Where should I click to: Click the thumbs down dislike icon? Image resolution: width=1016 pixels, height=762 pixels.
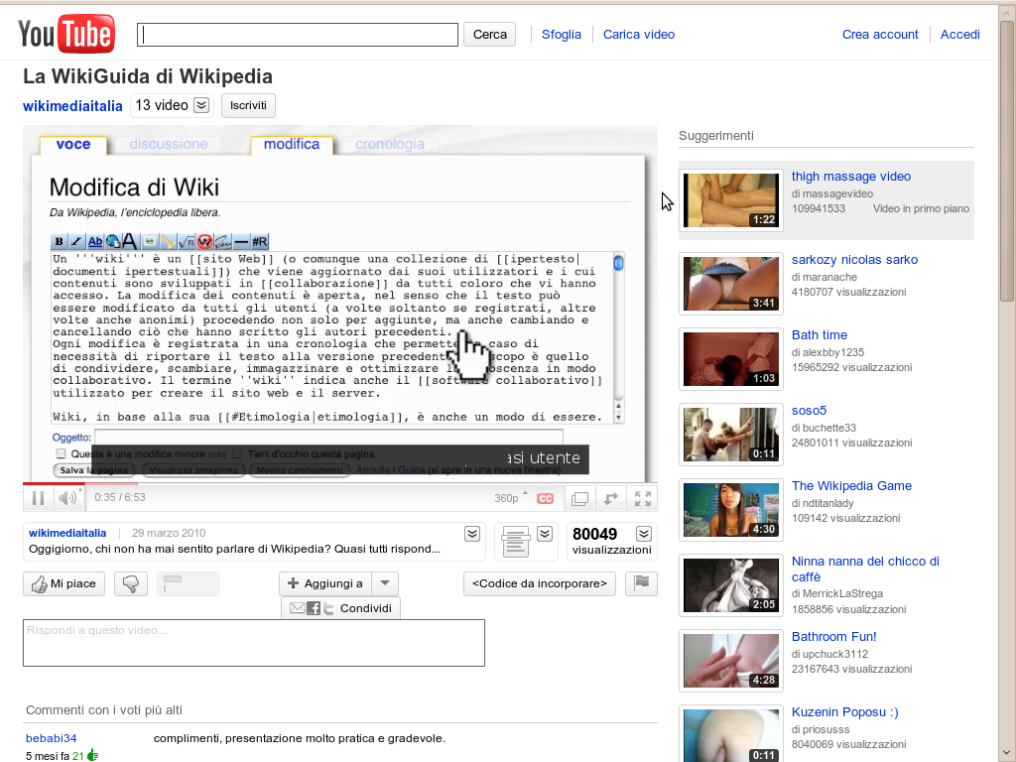coord(131,583)
